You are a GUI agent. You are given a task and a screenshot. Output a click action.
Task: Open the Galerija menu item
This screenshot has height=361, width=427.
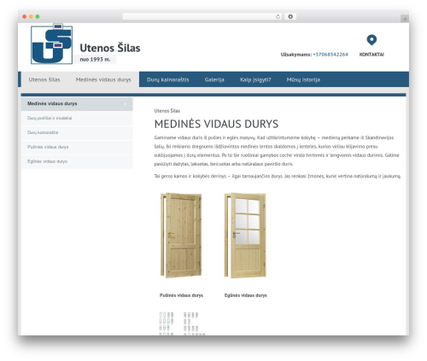click(214, 79)
